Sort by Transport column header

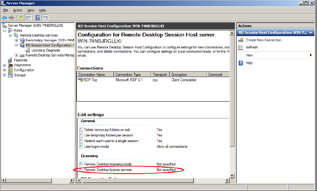[160, 74]
